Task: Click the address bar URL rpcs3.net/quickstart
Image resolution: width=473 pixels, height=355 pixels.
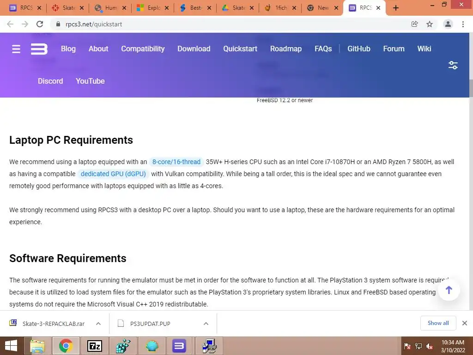Action: pyautogui.click(x=94, y=24)
